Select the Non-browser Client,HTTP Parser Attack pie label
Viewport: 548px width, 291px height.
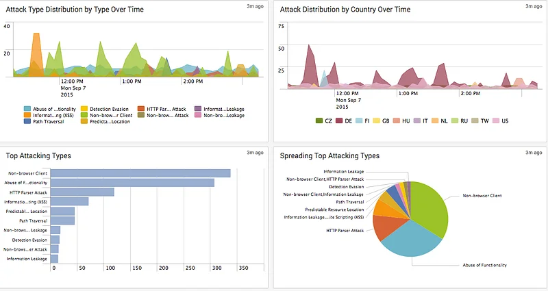[x=325, y=179]
